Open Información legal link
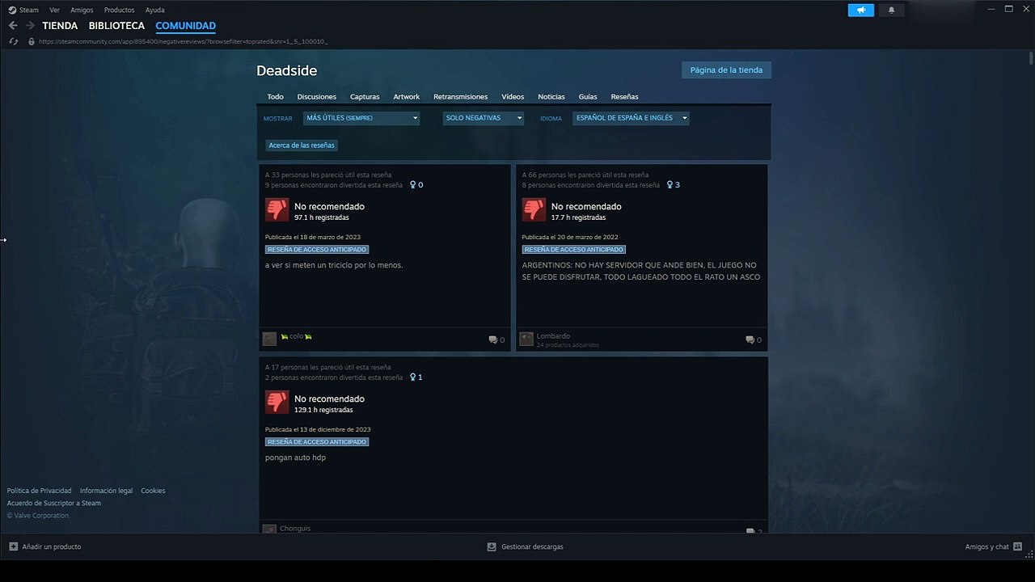The image size is (1035, 582). pos(106,491)
